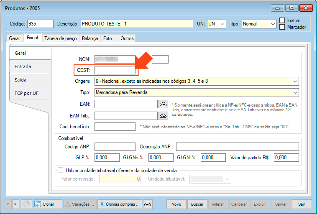317x214 pixels.
Task: Go to previous record with left arrow
Action: click(8, 204)
